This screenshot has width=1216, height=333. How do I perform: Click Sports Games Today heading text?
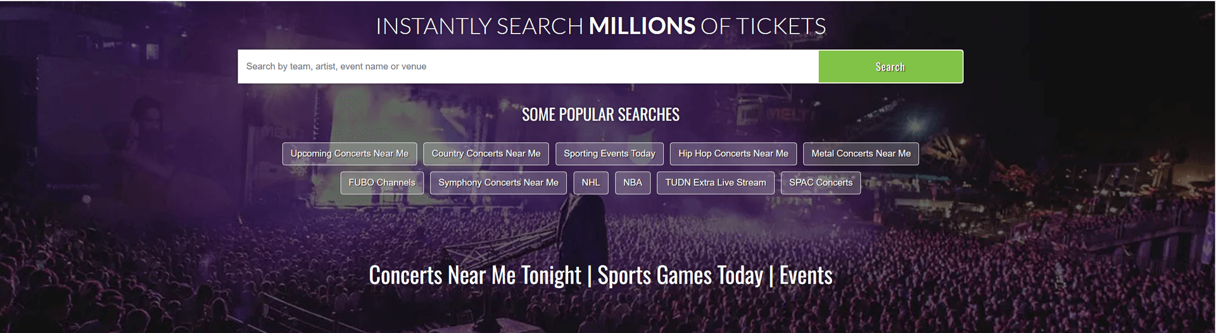(680, 275)
